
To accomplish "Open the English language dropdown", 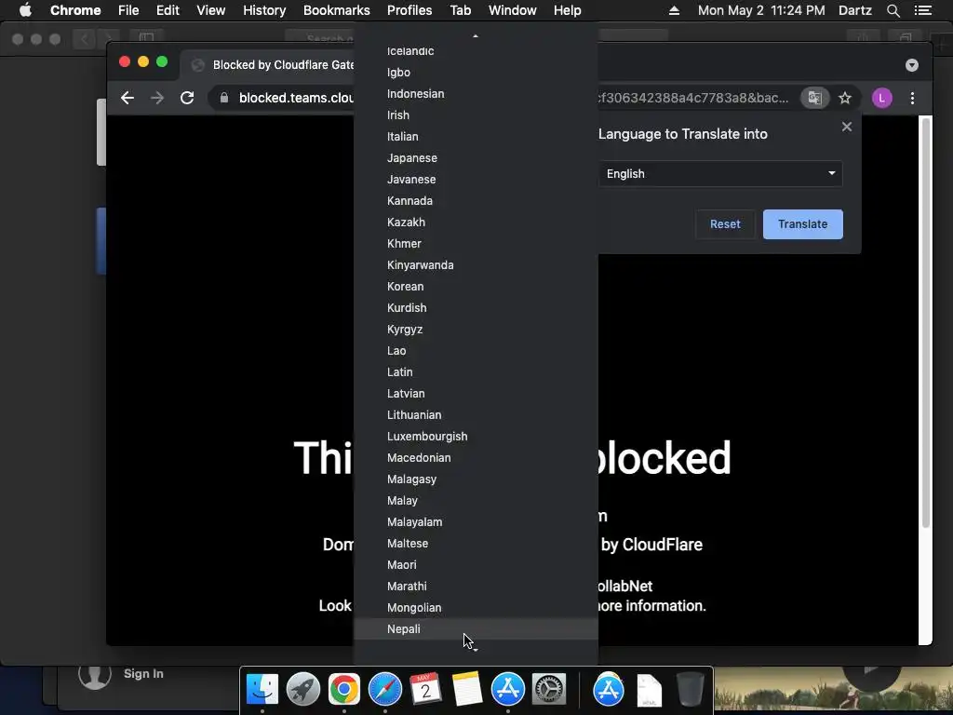I will click(720, 174).
